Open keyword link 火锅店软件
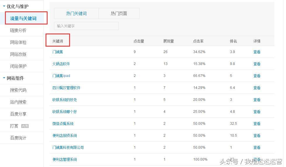 click(x=61, y=64)
